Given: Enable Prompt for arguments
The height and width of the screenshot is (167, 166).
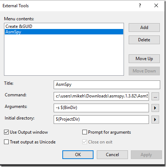Looking at the screenshot, I should tap(84, 132).
